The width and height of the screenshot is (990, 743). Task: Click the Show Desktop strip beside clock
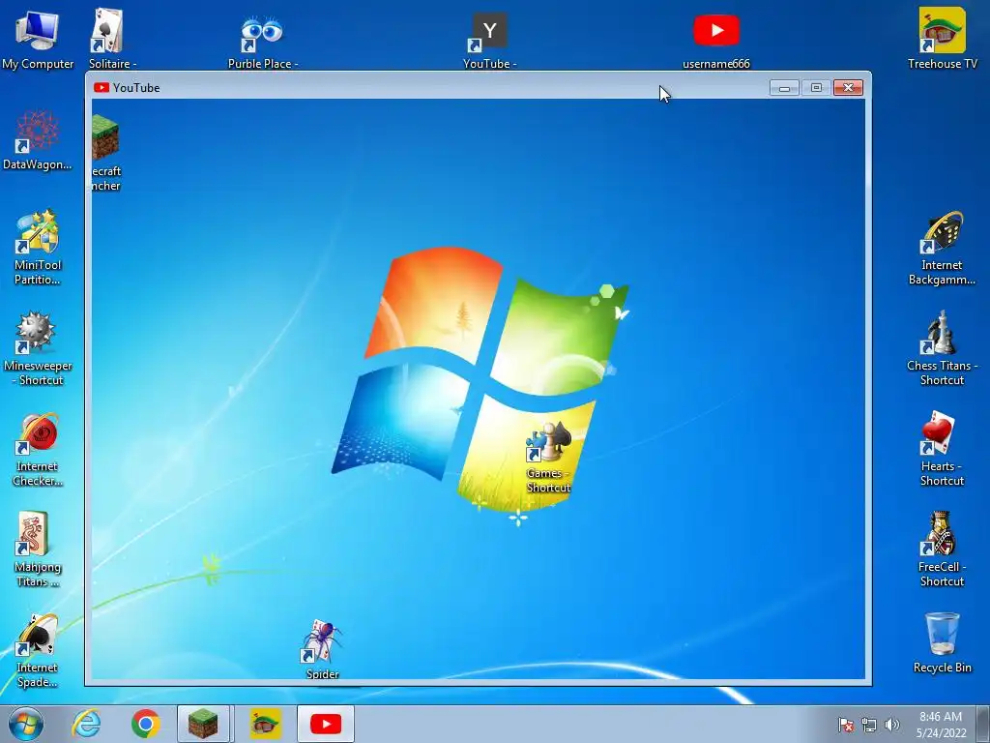pyautogui.click(x=983, y=724)
